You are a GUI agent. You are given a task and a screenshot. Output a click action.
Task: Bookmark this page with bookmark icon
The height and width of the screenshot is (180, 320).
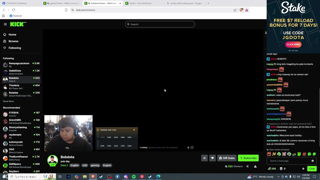click(66, 10)
